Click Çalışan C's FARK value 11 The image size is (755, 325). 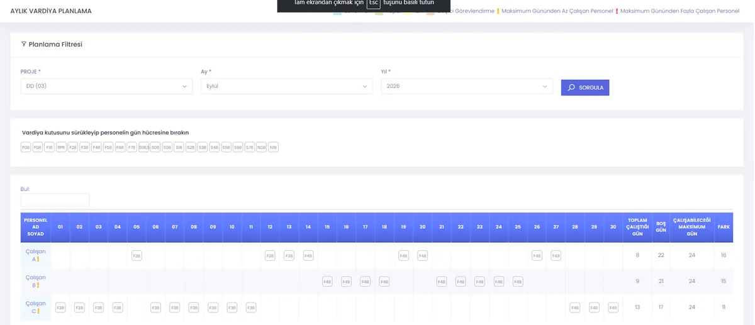tap(724, 307)
